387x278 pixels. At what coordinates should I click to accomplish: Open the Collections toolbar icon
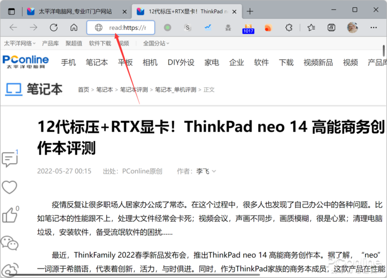tap(332, 28)
